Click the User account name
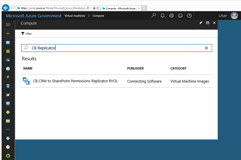 coord(223,16)
